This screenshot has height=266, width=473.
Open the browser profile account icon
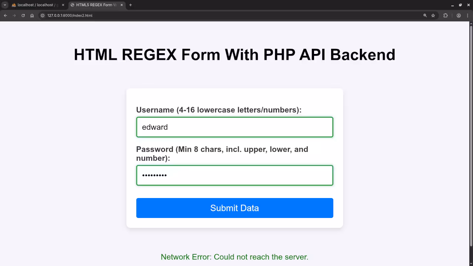pyautogui.click(x=458, y=16)
